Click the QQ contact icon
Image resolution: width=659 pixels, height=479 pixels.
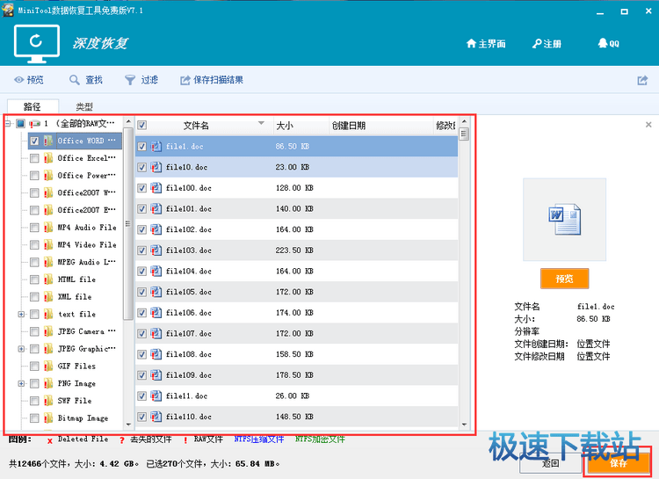pyautogui.click(x=603, y=43)
